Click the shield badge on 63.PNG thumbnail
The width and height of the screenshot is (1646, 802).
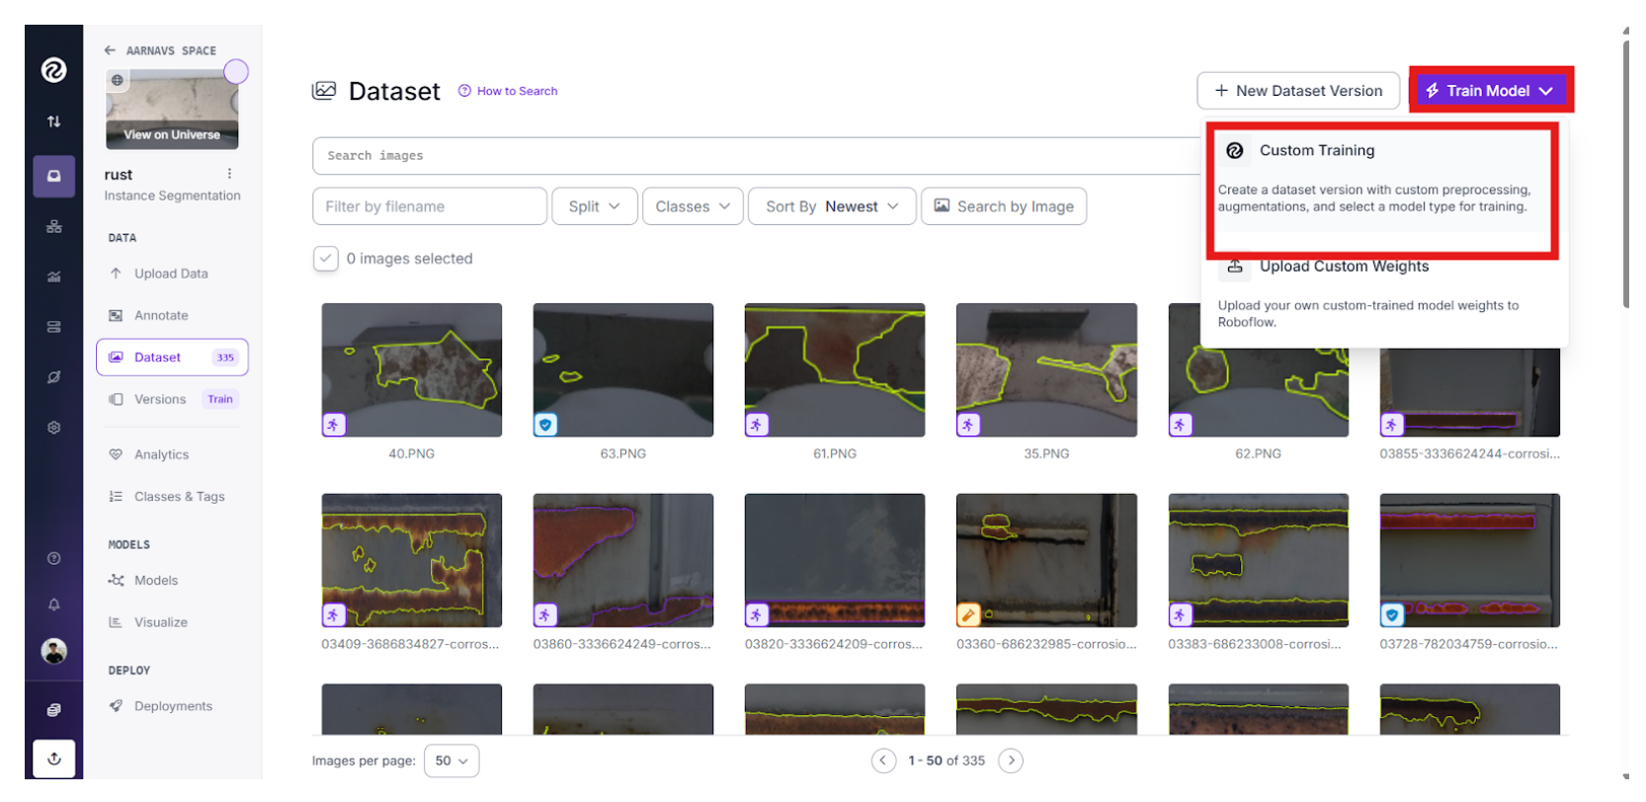click(545, 425)
